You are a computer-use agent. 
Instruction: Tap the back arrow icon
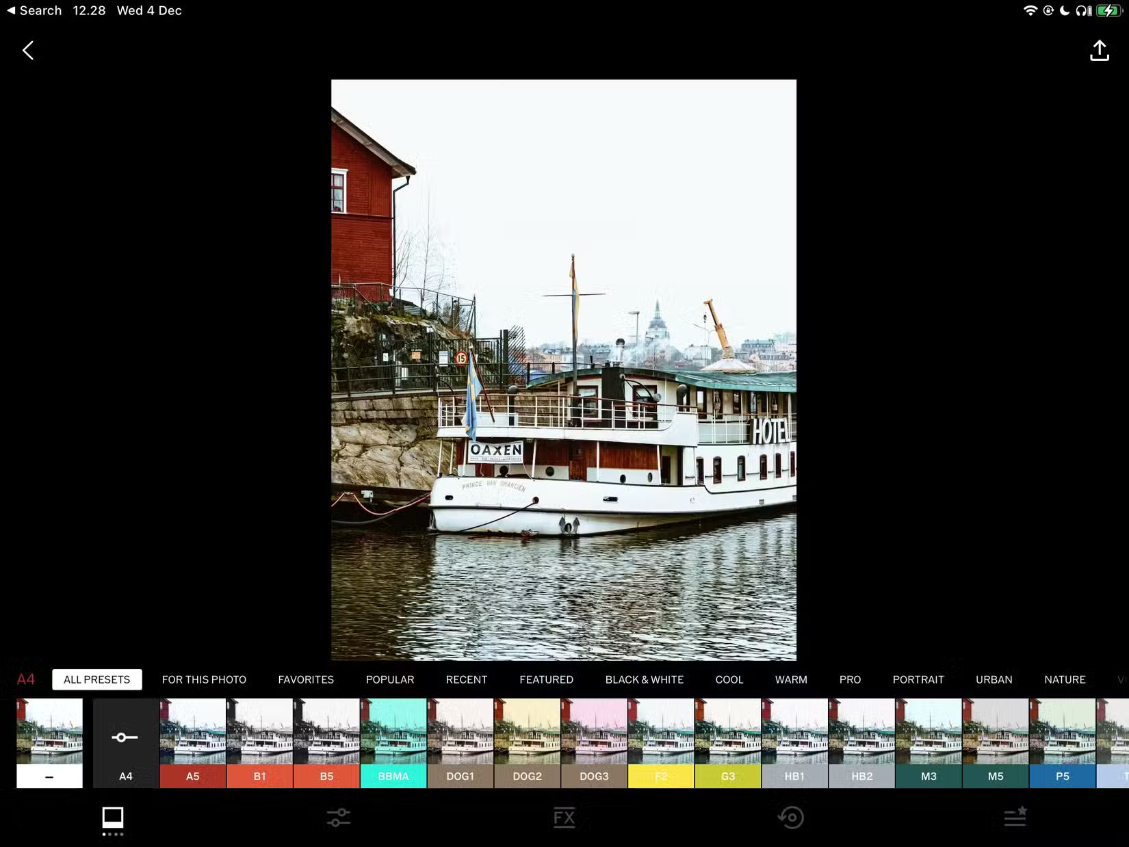[x=28, y=51]
